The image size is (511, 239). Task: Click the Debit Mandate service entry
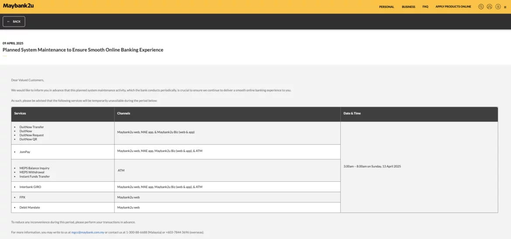point(30,208)
